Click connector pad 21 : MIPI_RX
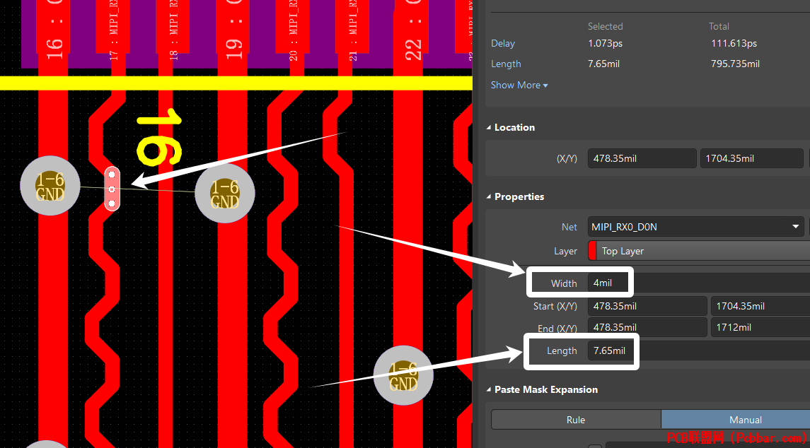 coord(353,27)
